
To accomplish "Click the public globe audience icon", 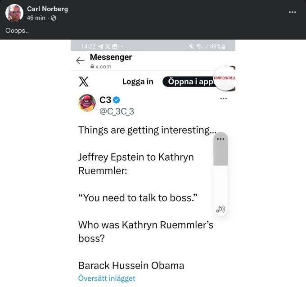I will click(54, 18).
